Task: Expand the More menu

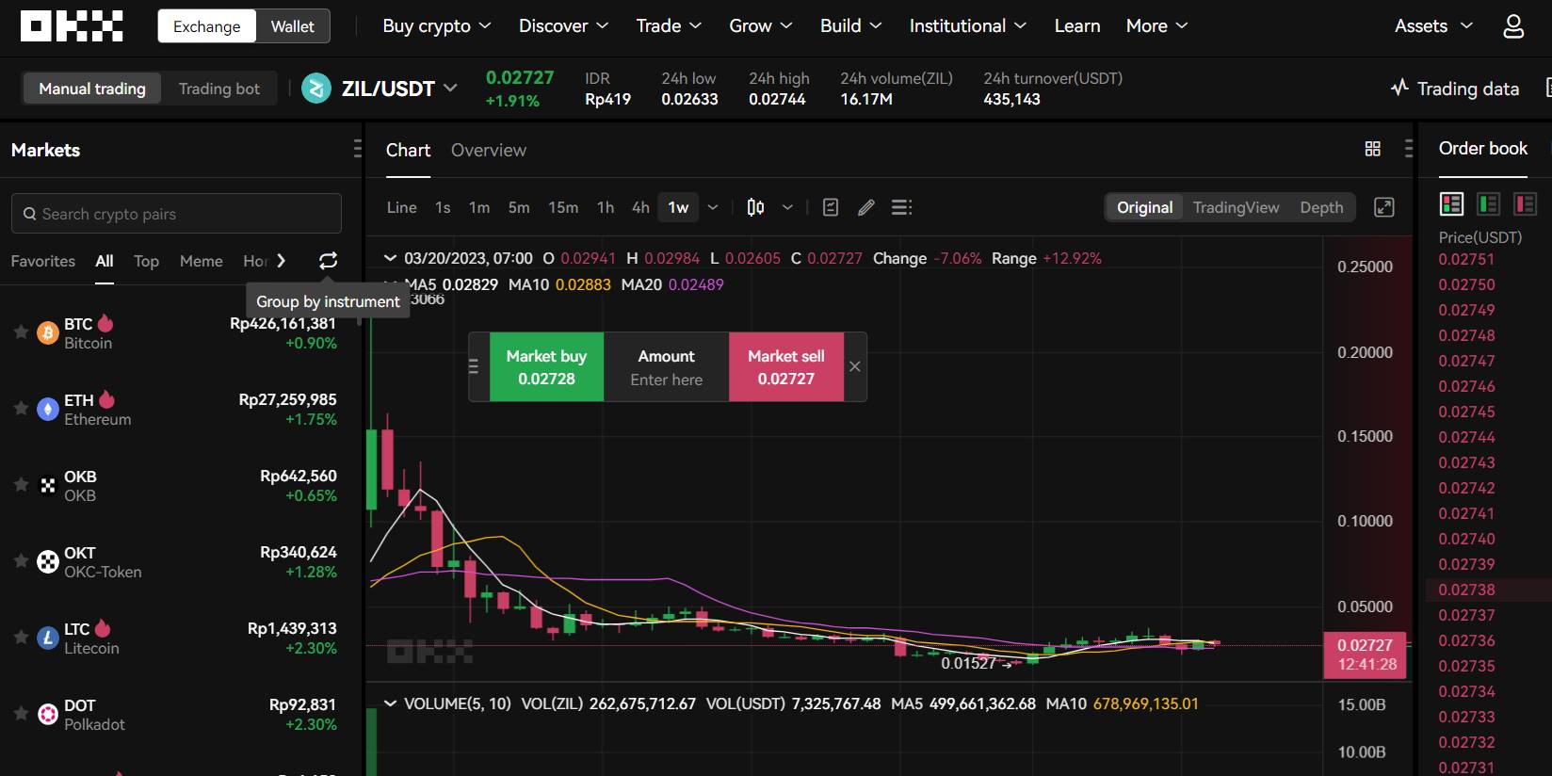Action: [1156, 26]
